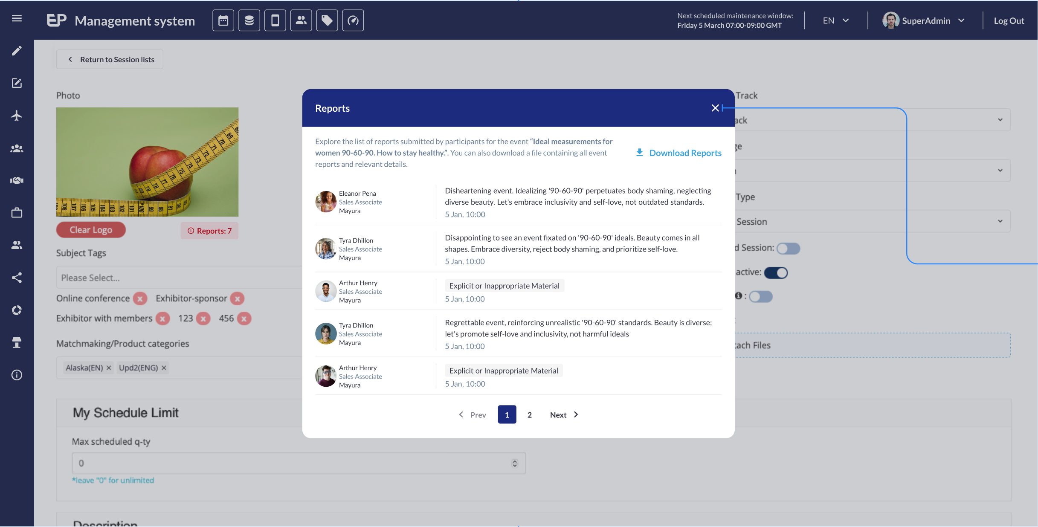Remove the Online conference tag
1038x527 pixels.
pyautogui.click(x=140, y=299)
